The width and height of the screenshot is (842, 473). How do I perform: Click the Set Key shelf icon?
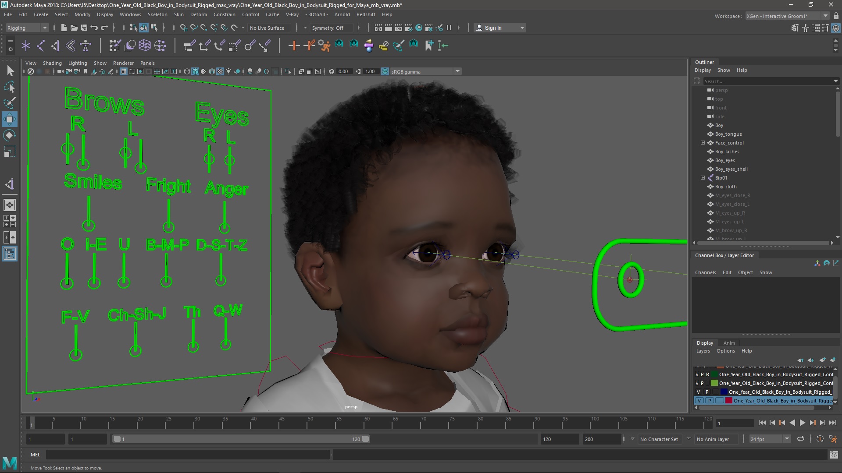294,46
